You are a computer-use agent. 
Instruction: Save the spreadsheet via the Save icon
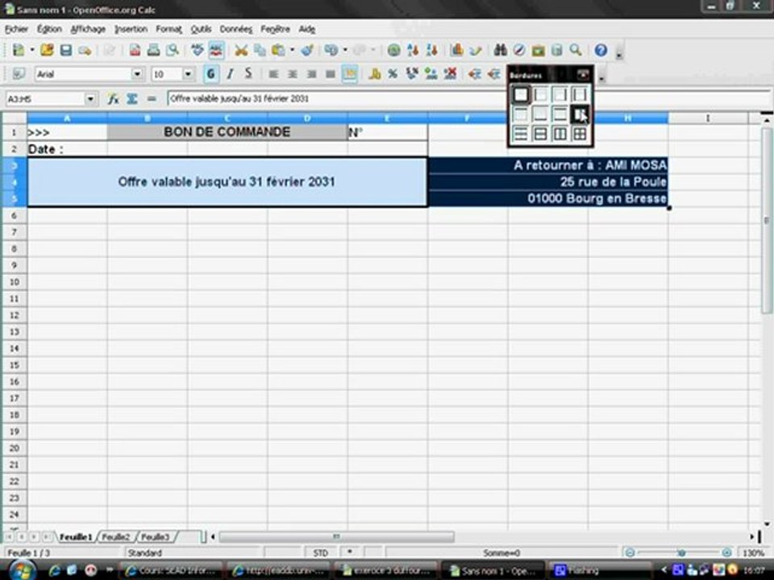pos(65,50)
